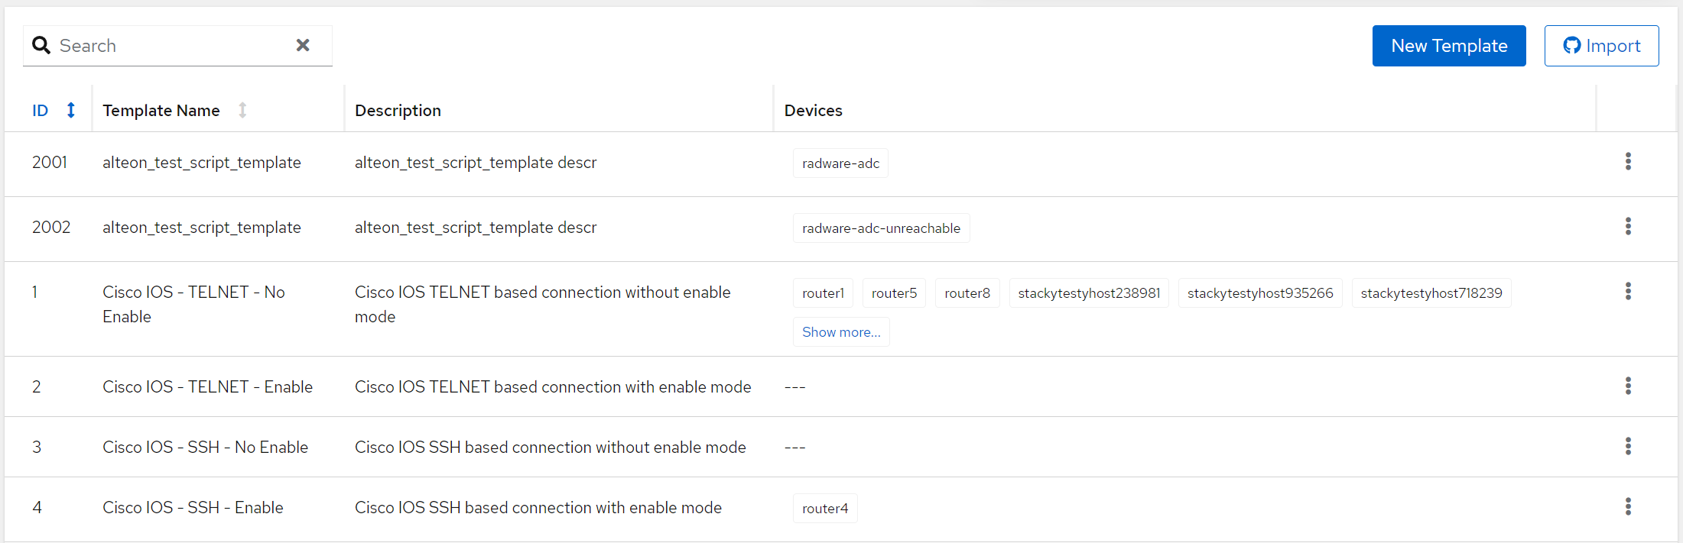
Task: Click Cisco IOS - TELNET - Enable name
Action: (x=207, y=387)
